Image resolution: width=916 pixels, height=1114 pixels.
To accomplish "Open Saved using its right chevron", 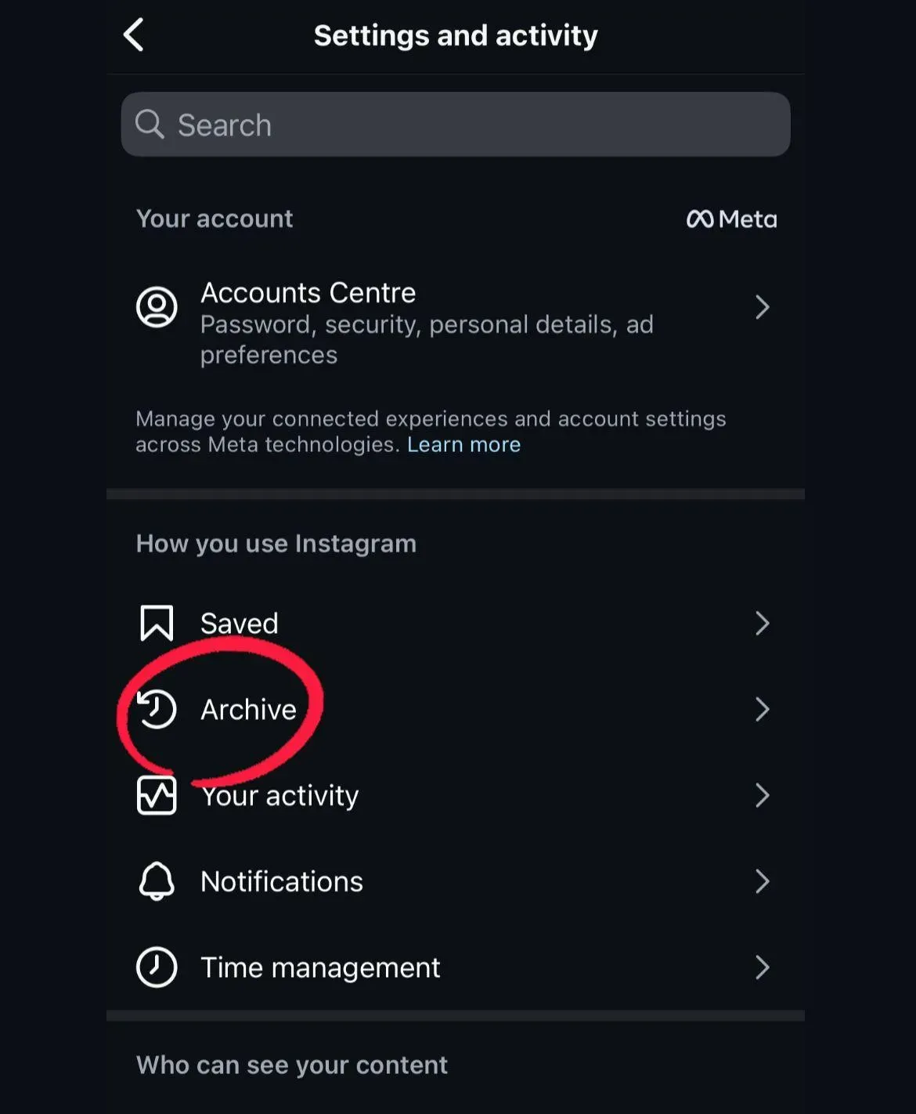I will pyautogui.click(x=762, y=624).
